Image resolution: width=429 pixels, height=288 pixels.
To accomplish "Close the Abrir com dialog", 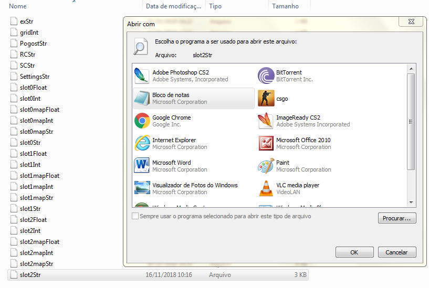I will click(x=411, y=22).
